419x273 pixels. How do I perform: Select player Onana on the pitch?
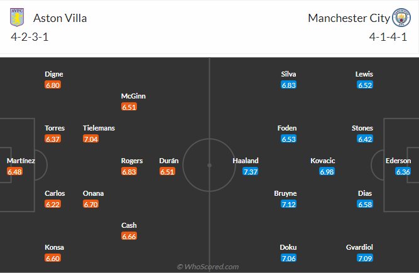coord(93,193)
